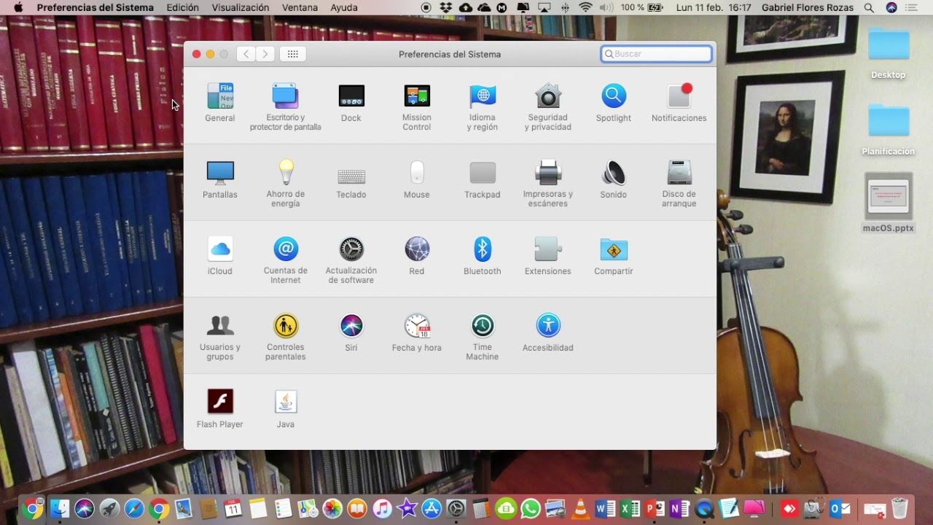Open the Ayuda menu

344,7
